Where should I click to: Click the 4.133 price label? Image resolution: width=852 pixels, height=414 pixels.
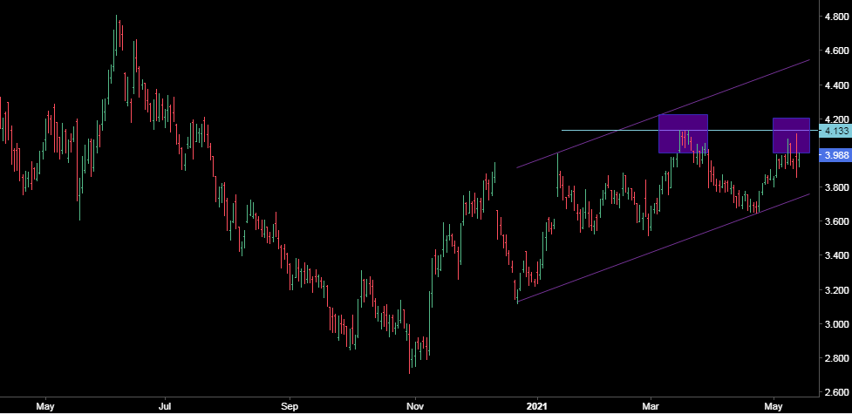(x=835, y=131)
